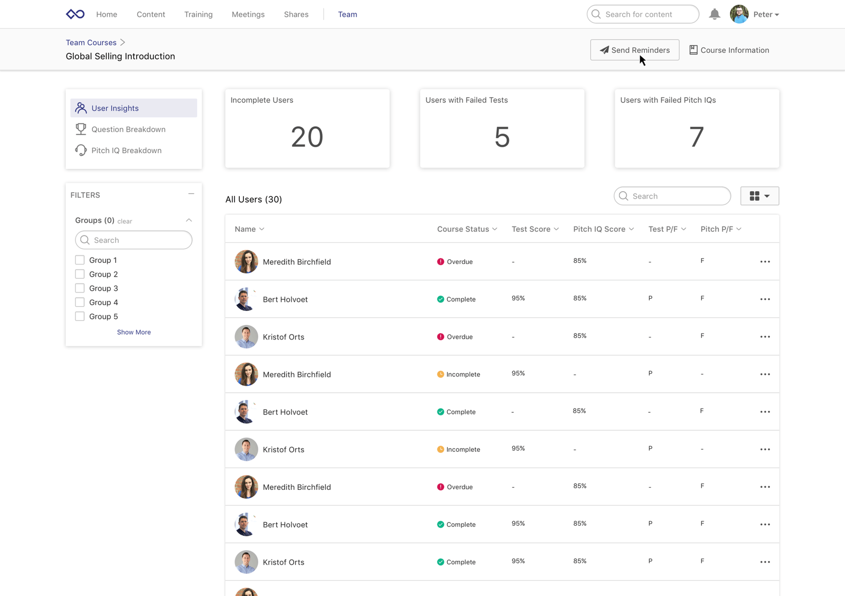The width and height of the screenshot is (845, 596).
Task: Toggle the Group 3 checkbox
Action: pyautogui.click(x=80, y=288)
